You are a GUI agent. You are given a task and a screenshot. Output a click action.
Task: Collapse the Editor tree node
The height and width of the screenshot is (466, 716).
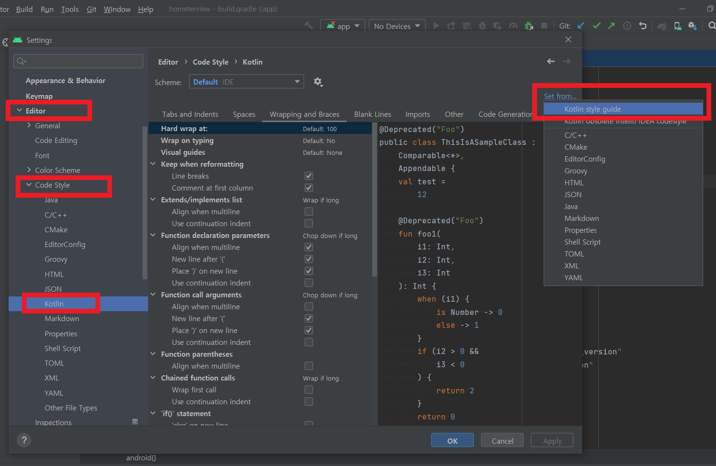coord(19,110)
